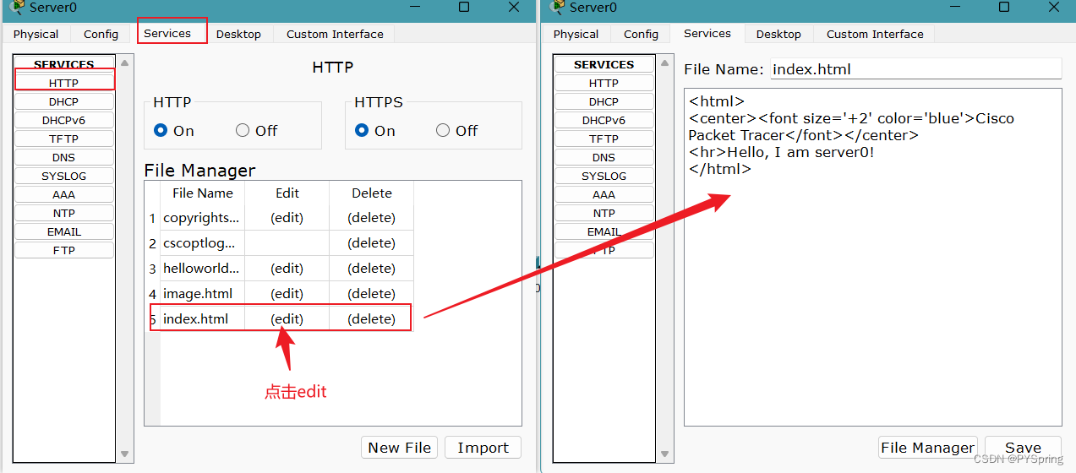Turn HTTP service On
The width and height of the screenshot is (1076, 473).
(x=161, y=130)
